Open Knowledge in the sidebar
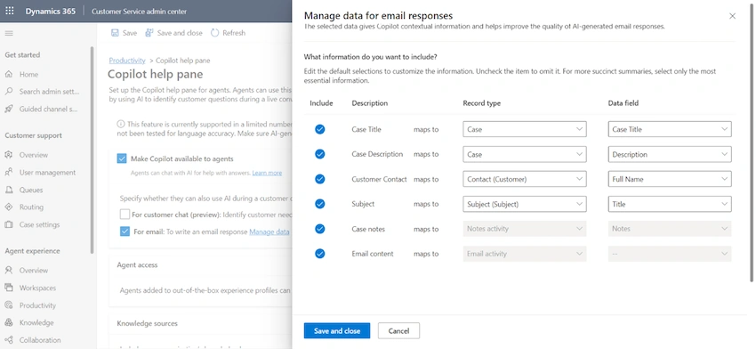Image resolution: width=756 pixels, height=349 pixels. coord(36,322)
